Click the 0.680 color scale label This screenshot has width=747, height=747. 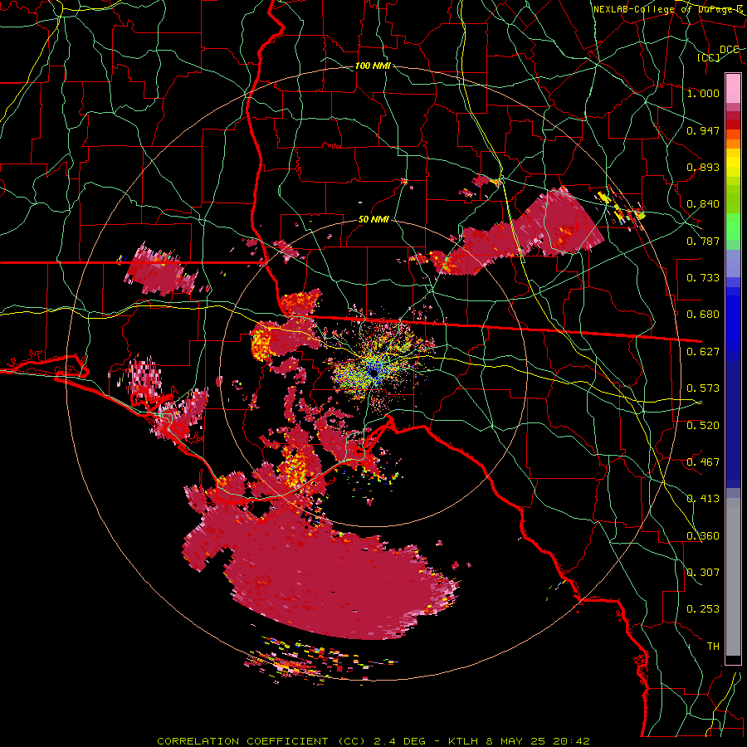pos(703,315)
